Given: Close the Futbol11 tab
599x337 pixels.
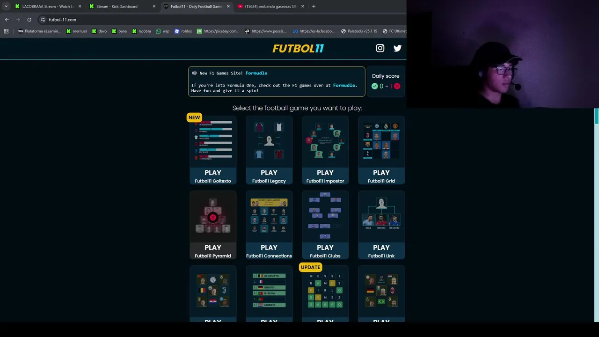Looking at the screenshot, I should coord(228,6).
